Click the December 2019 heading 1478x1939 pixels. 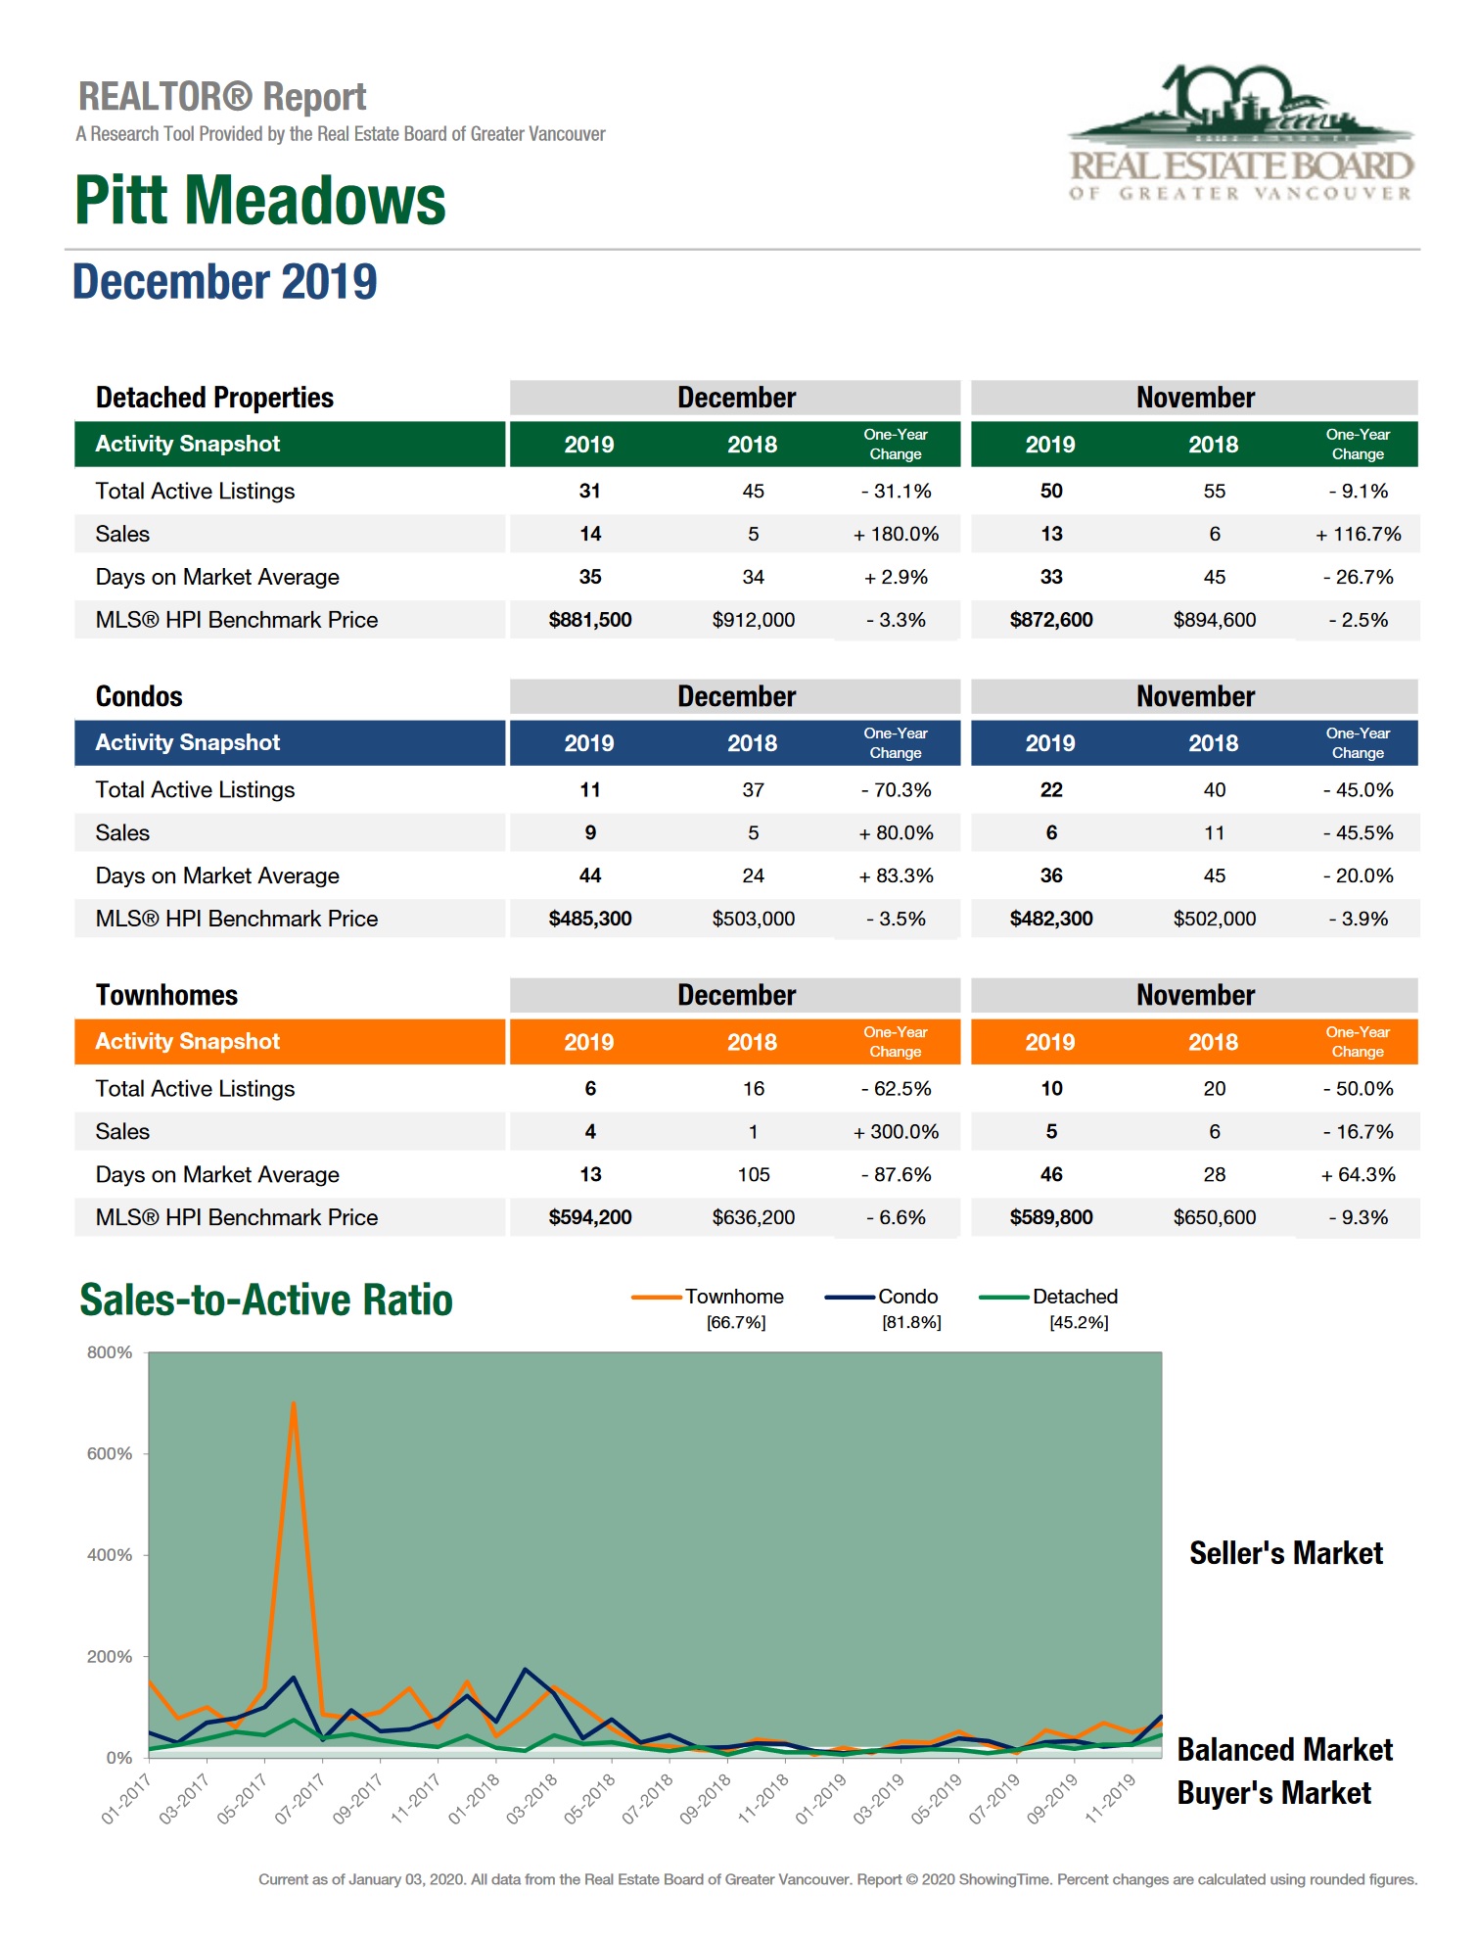tap(224, 282)
